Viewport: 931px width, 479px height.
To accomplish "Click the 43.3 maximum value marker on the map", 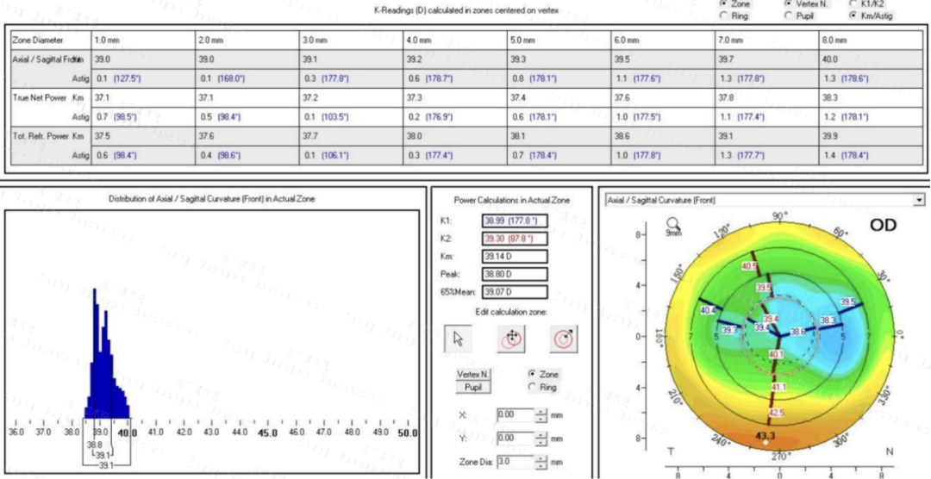I will click(766, 435).
